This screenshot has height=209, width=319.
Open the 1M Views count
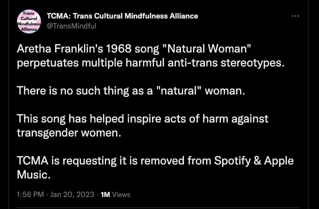115,194
